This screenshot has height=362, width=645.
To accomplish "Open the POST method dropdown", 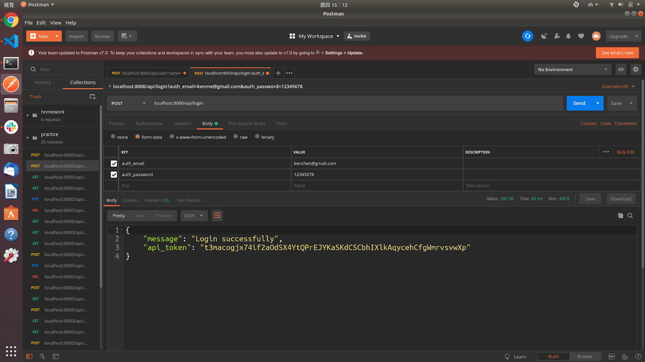I will click(128, 103).
